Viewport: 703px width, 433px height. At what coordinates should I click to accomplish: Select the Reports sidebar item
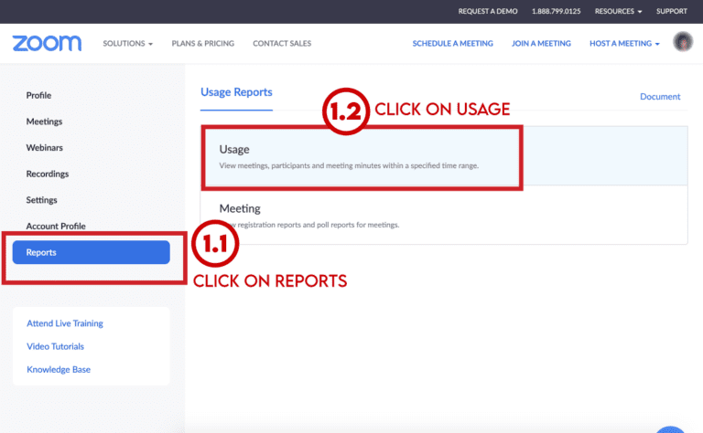pyautogui.click(x=92, y=252)
